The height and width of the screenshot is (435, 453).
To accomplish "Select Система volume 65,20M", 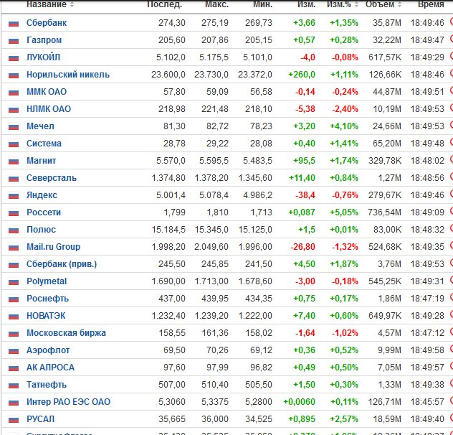I will (x=387, y=144).
